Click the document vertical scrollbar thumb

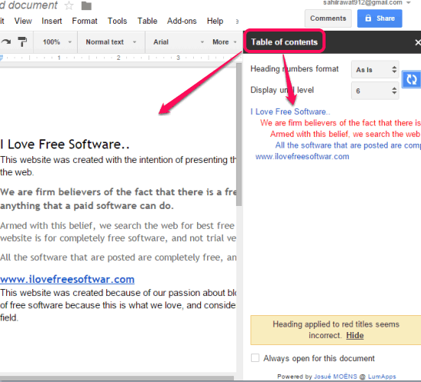click(239, 135)
